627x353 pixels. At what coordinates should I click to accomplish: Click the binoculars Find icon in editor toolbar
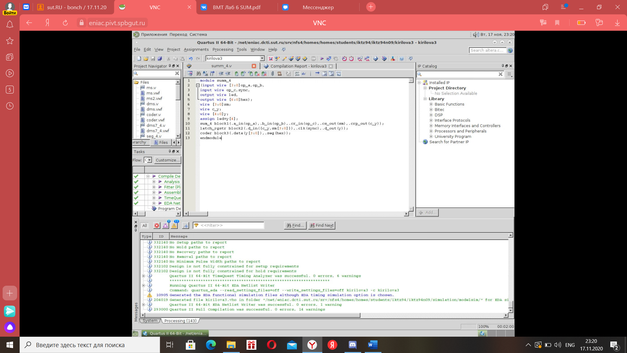pos(199,74)
